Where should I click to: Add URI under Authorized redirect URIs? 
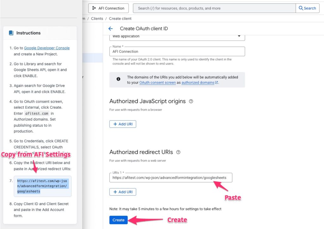coord(123,192)
